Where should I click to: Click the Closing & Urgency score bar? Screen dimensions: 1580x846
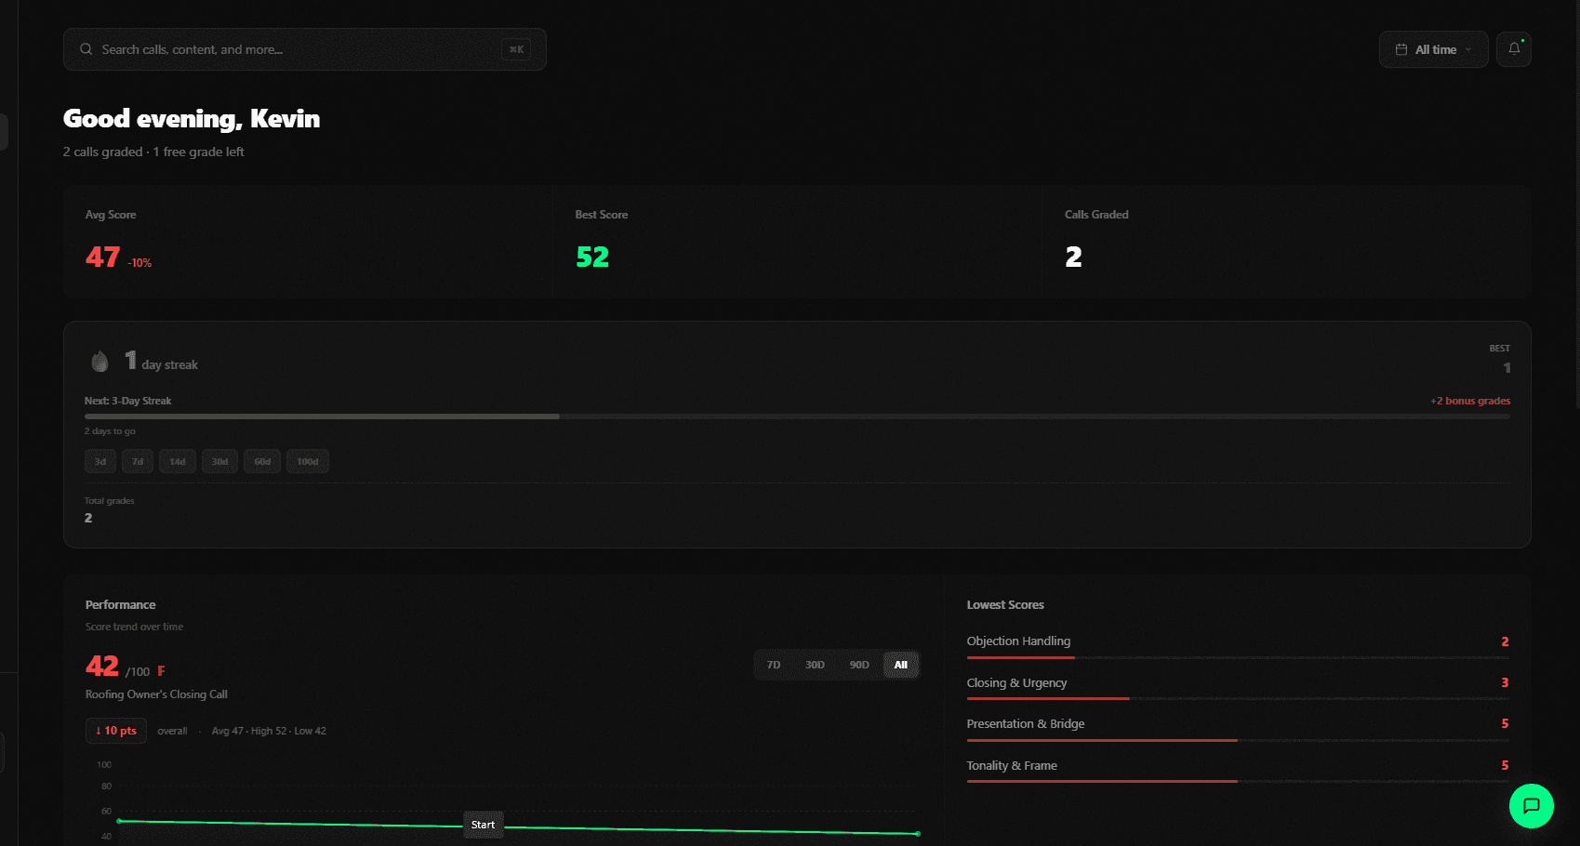click(x=1238, y=698)
